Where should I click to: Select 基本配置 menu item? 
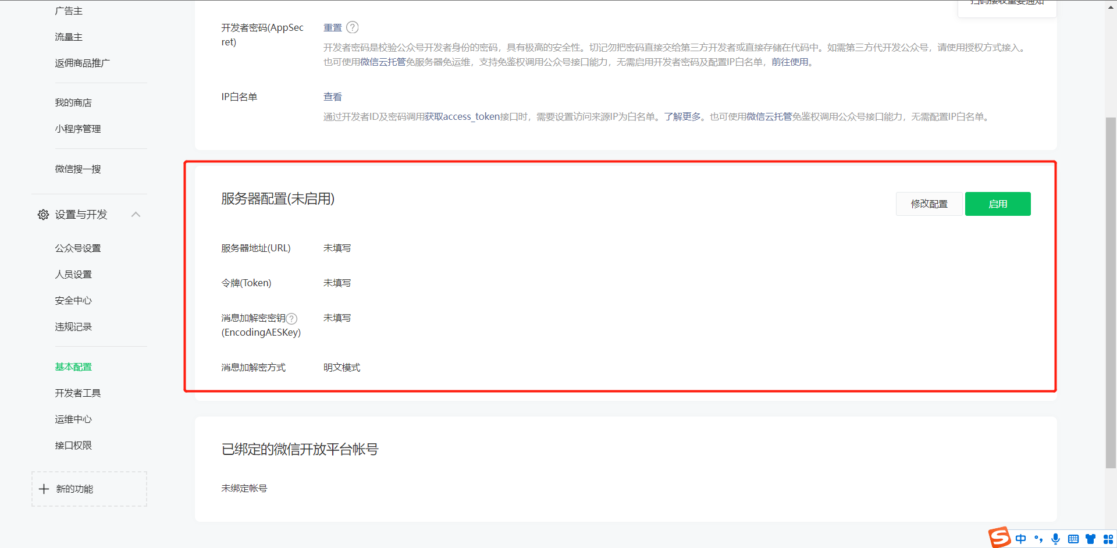click(x=73, y=367)
